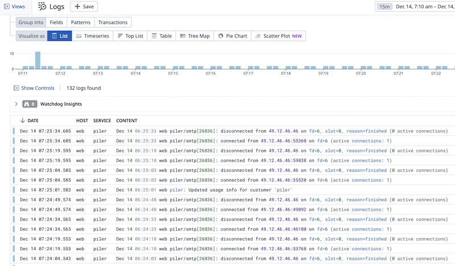Open the Views panel icon

click(6, 7)
